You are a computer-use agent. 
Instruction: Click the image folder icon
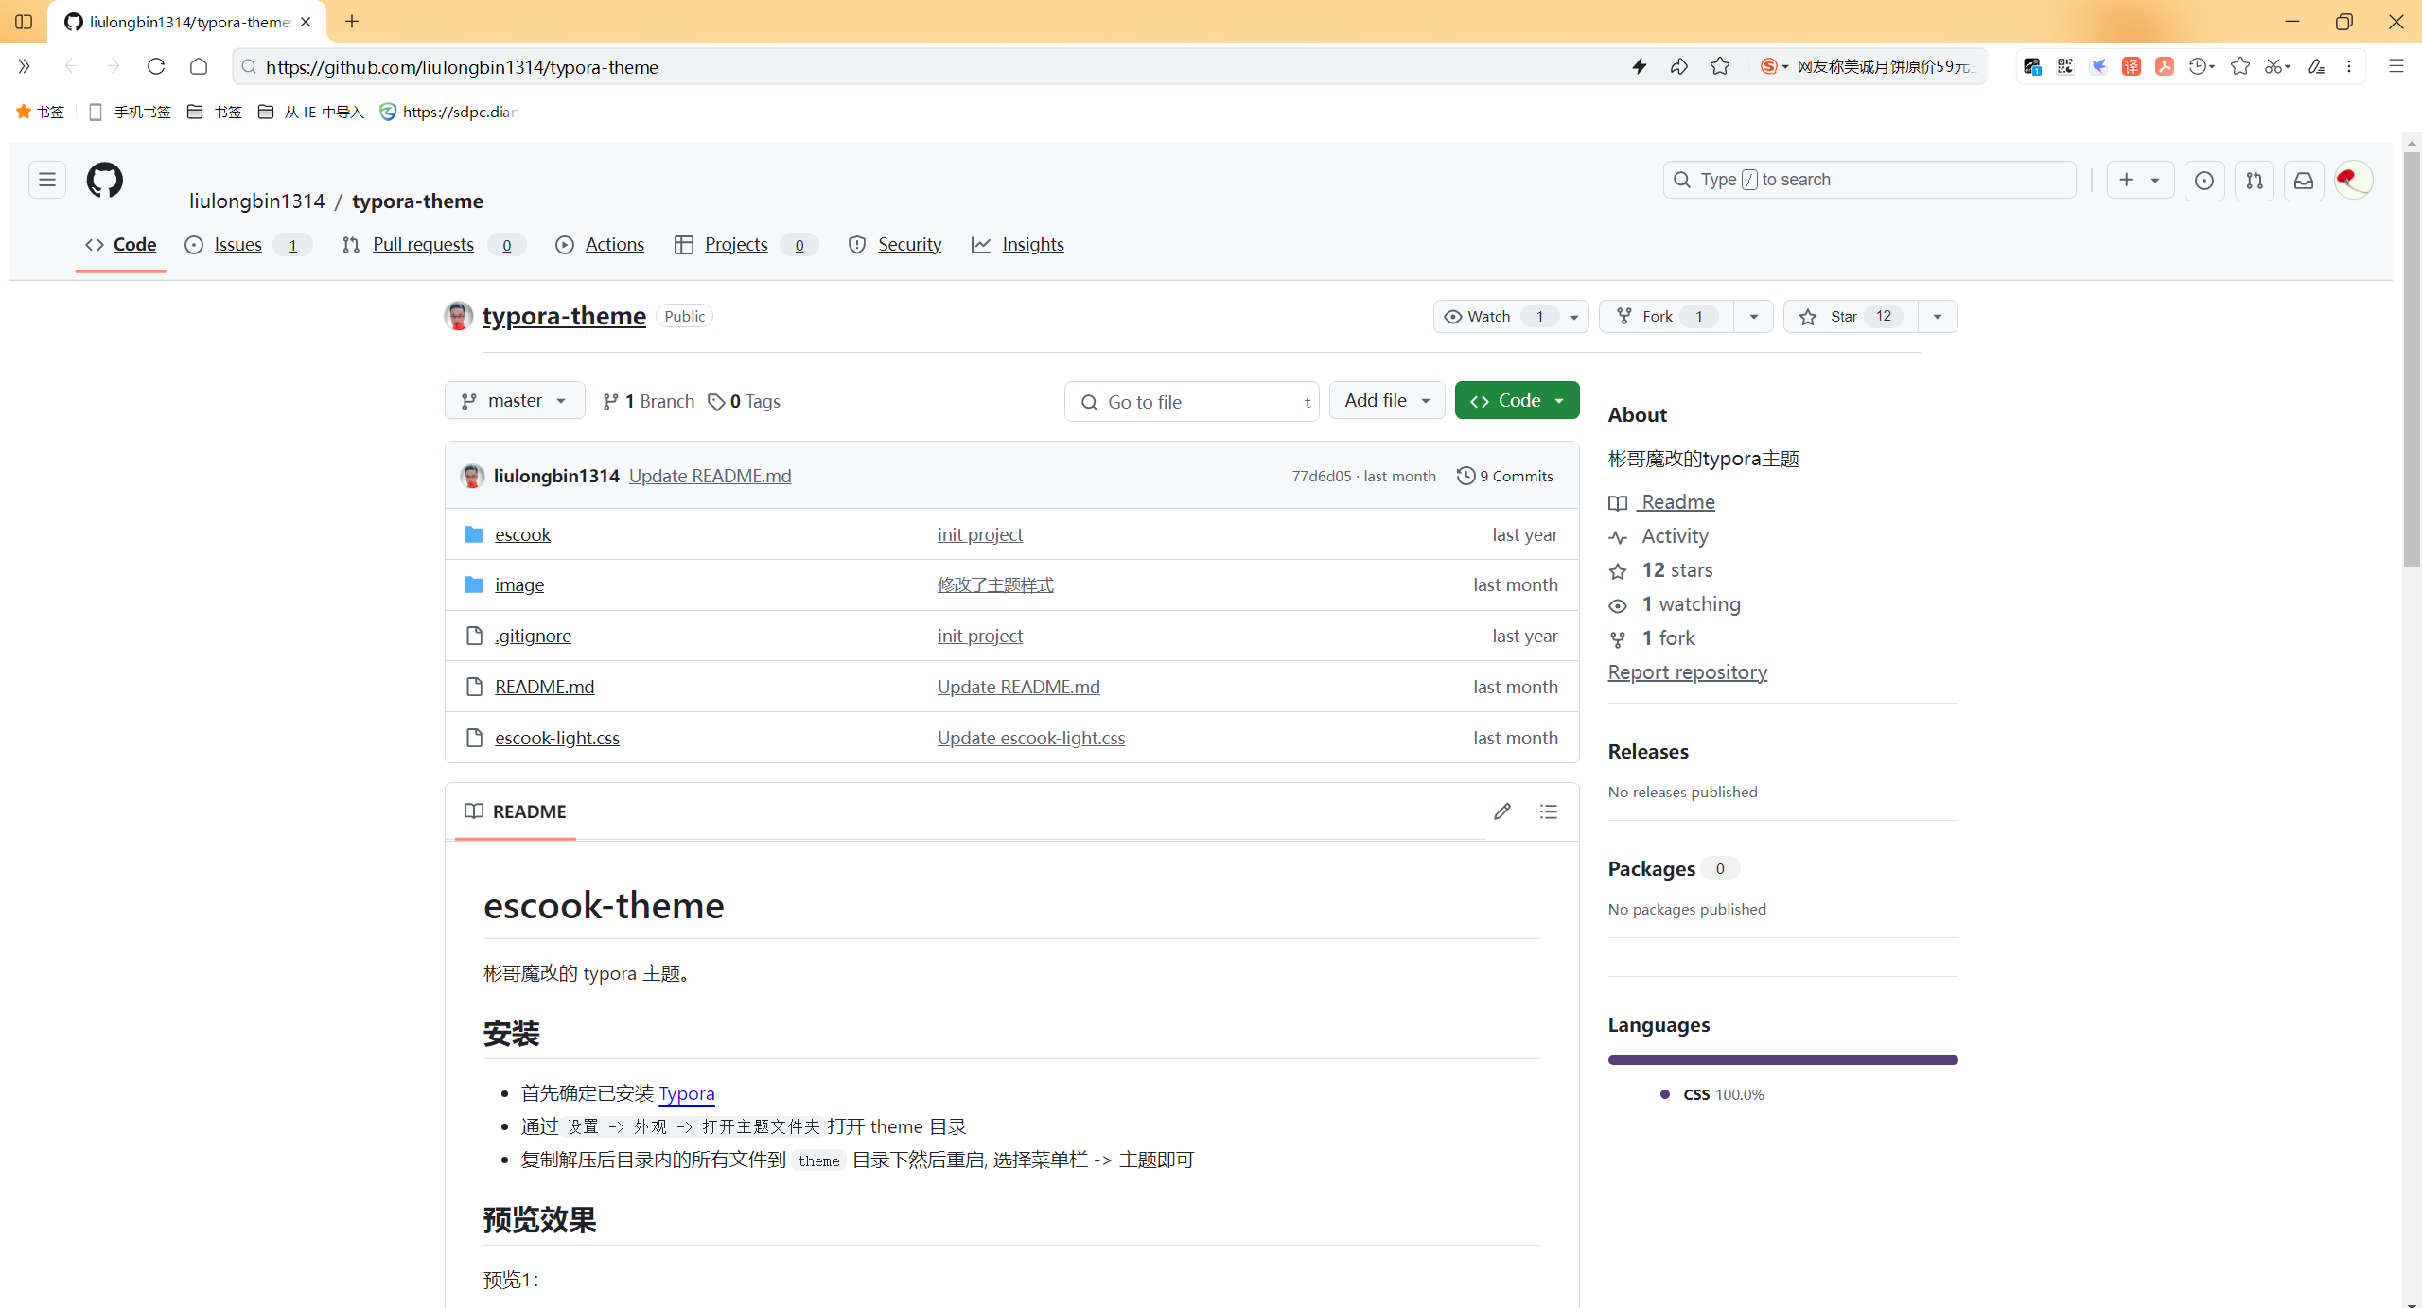474,584
